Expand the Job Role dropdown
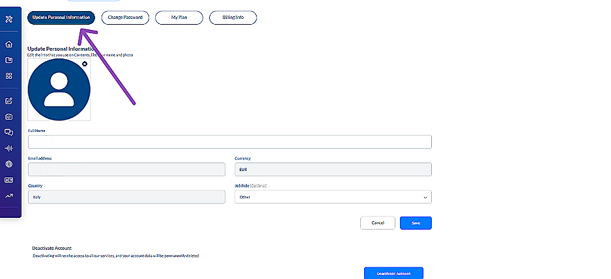611x279 pixels. click(333, 197)
